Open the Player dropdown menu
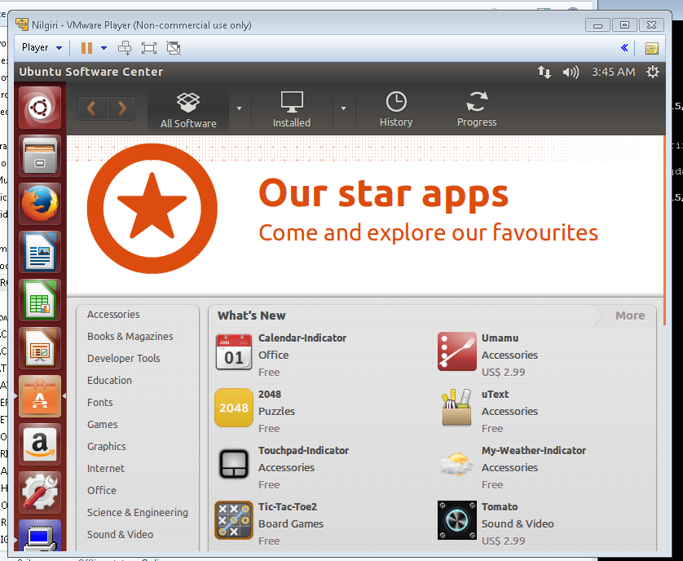The width and height of the screenshot is (683, 561). click(x=42, y=47)
